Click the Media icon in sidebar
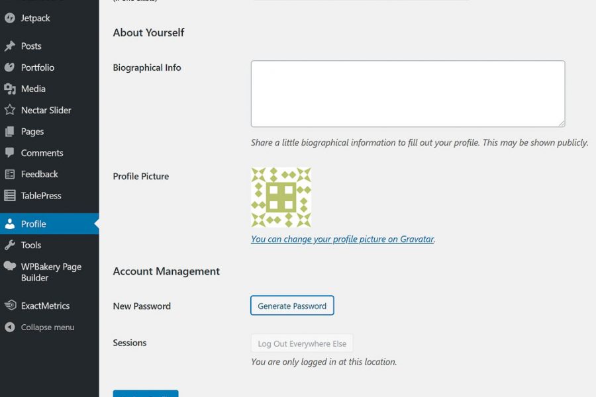This screenshot has width=596, height=397. [x=10, y=89]
